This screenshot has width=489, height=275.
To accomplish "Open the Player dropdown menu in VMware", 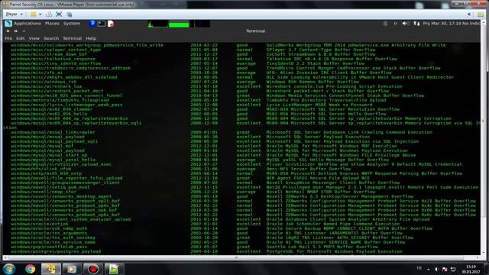I will 15,15.
